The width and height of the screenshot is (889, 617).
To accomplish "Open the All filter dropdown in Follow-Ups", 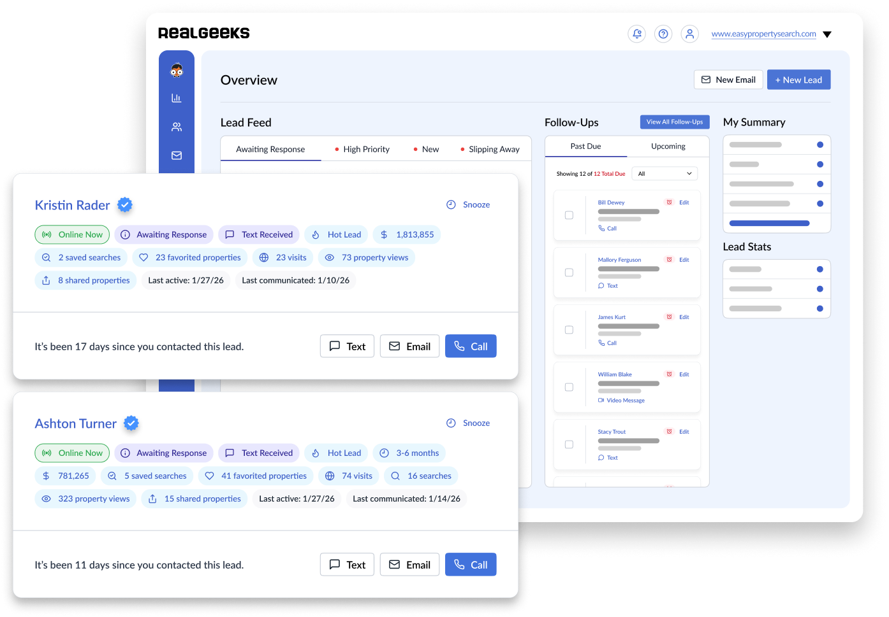I will tap(664, 174).
